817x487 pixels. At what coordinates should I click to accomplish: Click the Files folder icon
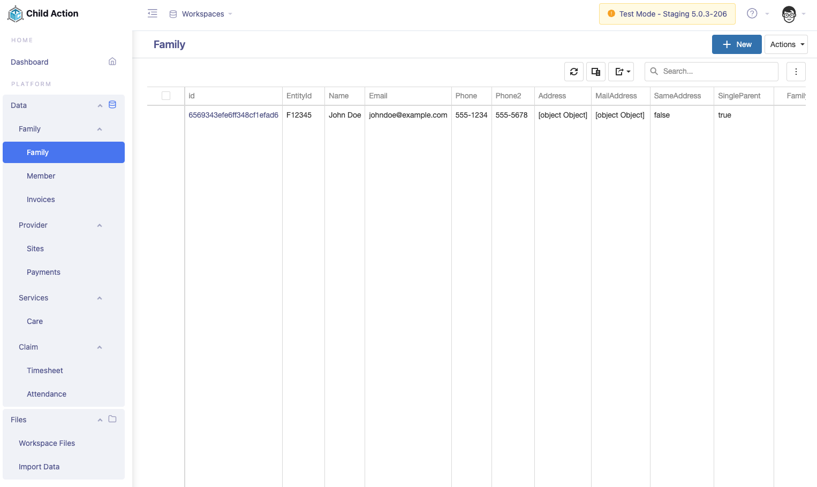112,419
